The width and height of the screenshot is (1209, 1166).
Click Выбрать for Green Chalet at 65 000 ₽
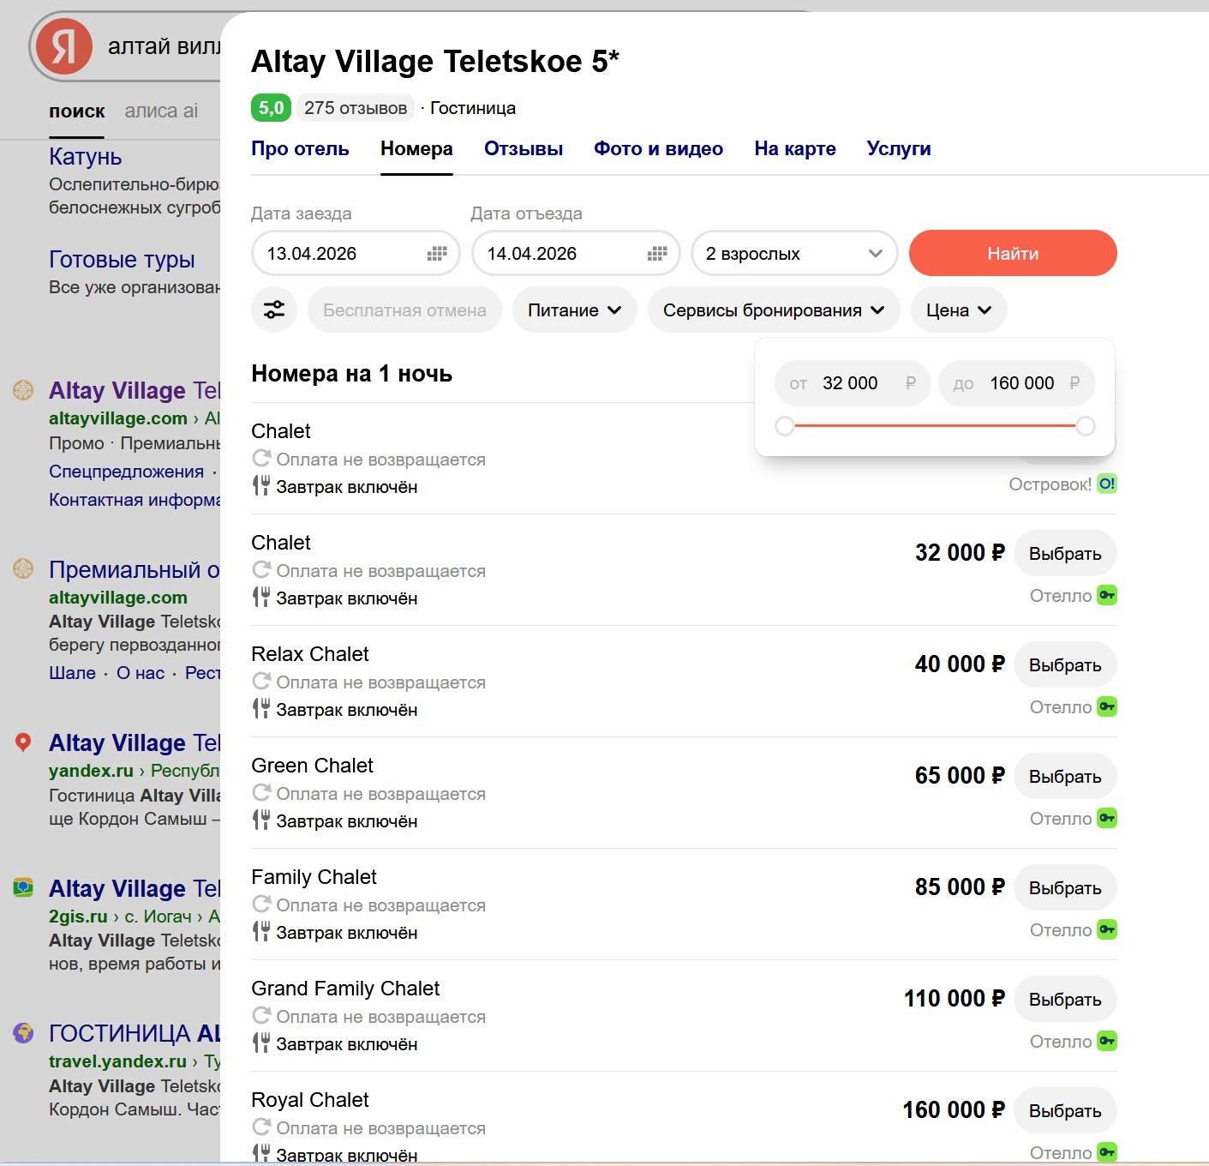pos(1065,776)
